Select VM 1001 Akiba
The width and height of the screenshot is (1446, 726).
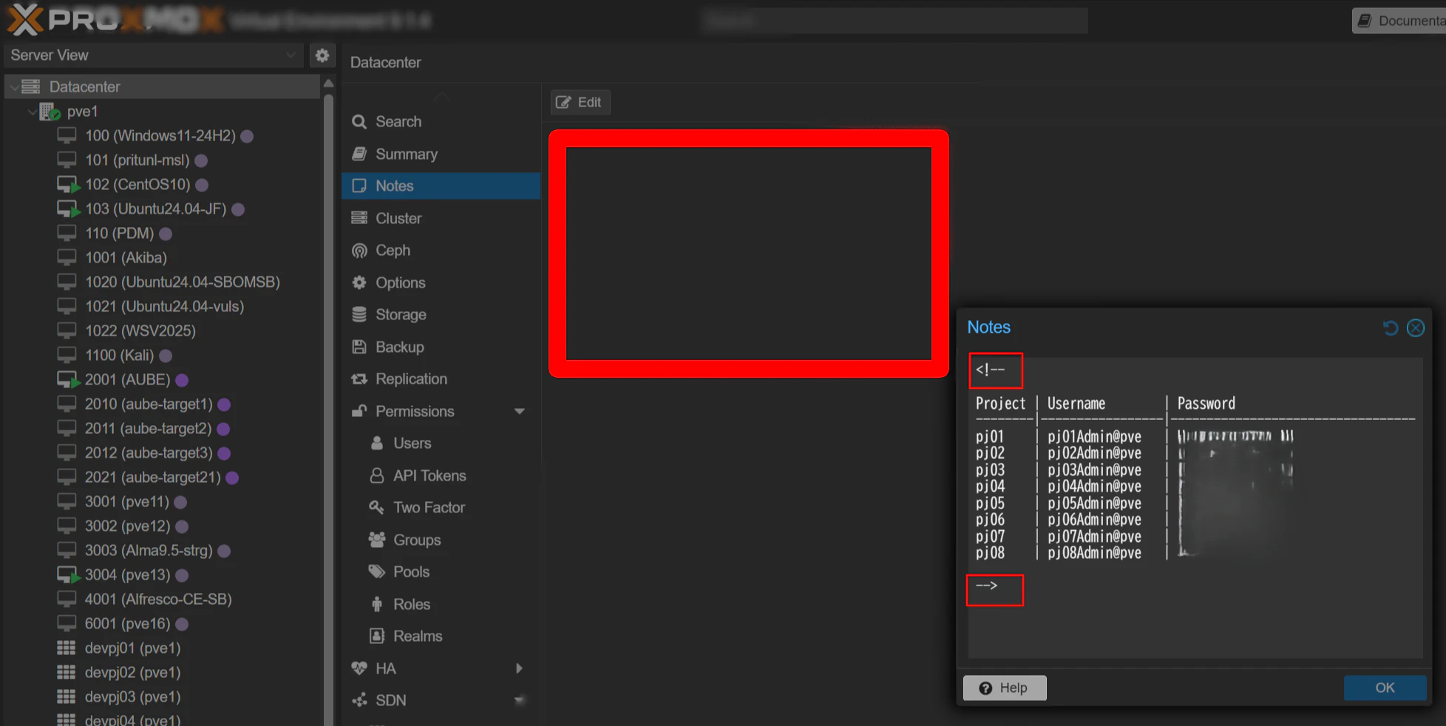click(163, 257)
